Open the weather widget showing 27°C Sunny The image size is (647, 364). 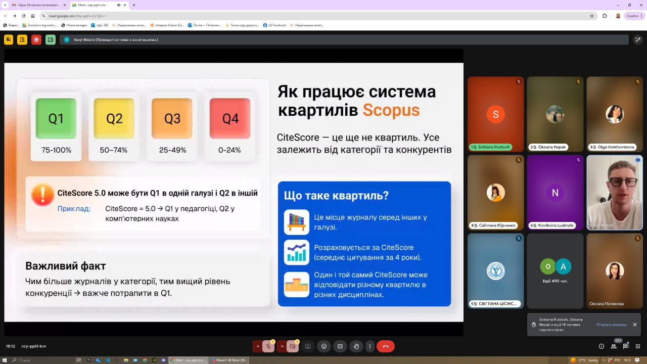click(584, 360)
